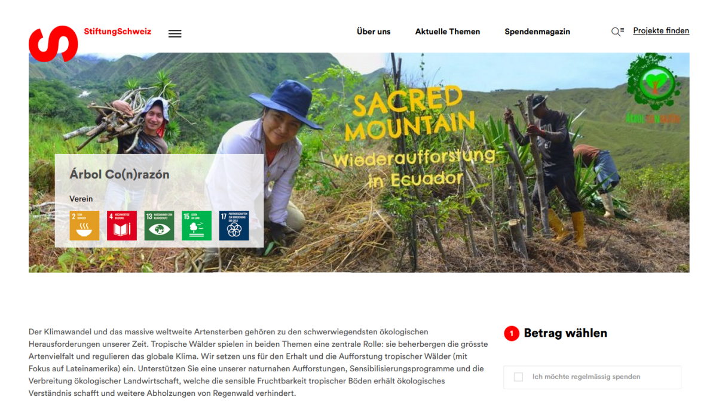Open the Aktuelle Themen menu
This screenshot has height=403, width=716.
[x=448, y=32]
